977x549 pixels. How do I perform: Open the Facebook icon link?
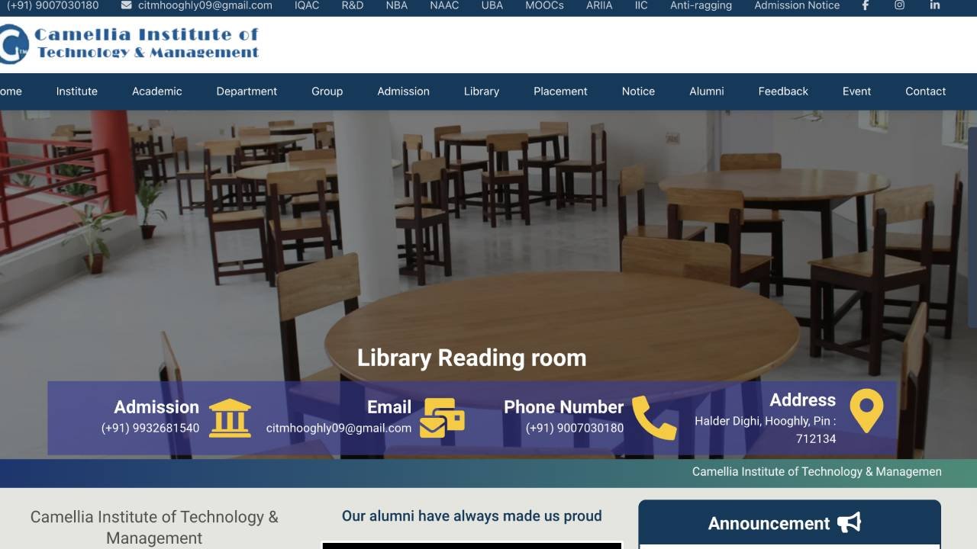pos(866,5)
